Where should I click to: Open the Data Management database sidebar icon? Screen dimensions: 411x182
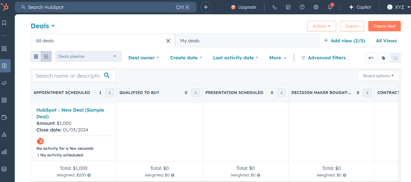click(x=4, y=169)
